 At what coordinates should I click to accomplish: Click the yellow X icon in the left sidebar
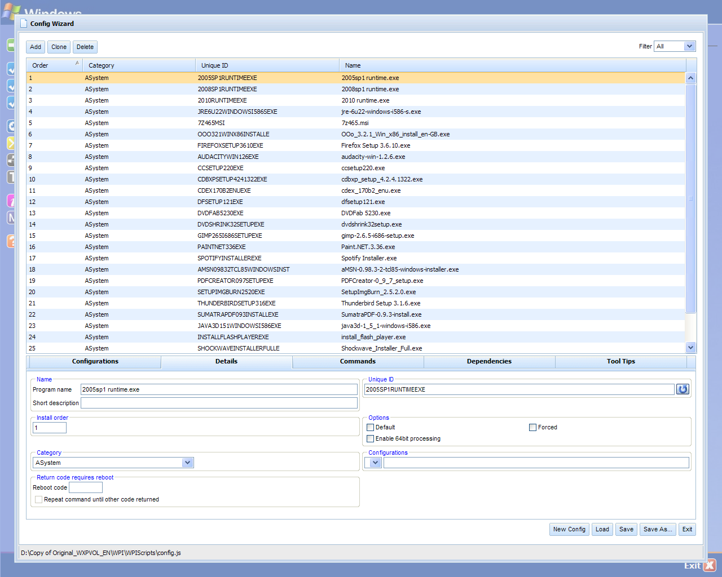click(11, 143)
